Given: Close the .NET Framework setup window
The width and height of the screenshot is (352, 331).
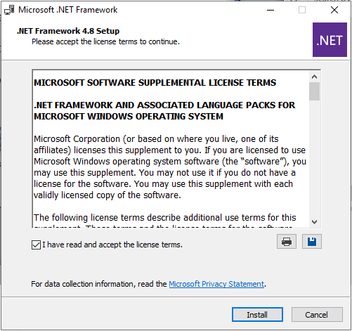Looking at the screenshot, I should tap(334, 10).
